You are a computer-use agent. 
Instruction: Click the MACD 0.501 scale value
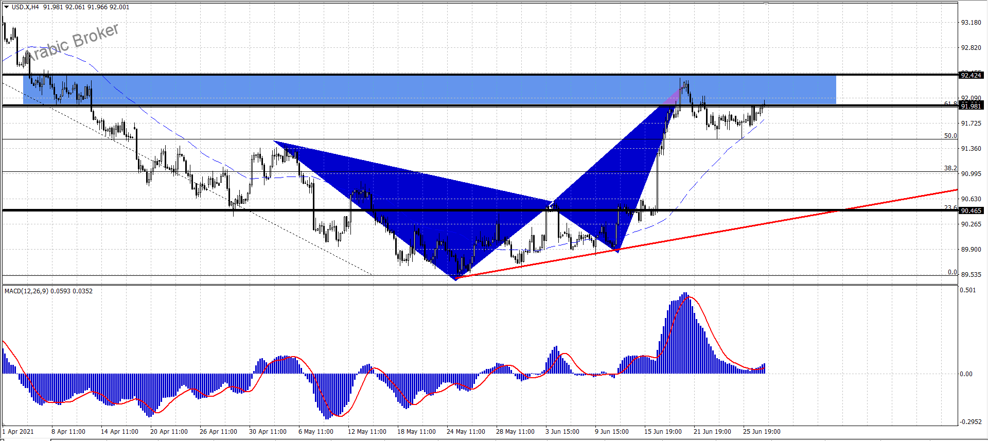tap(967, 290)
